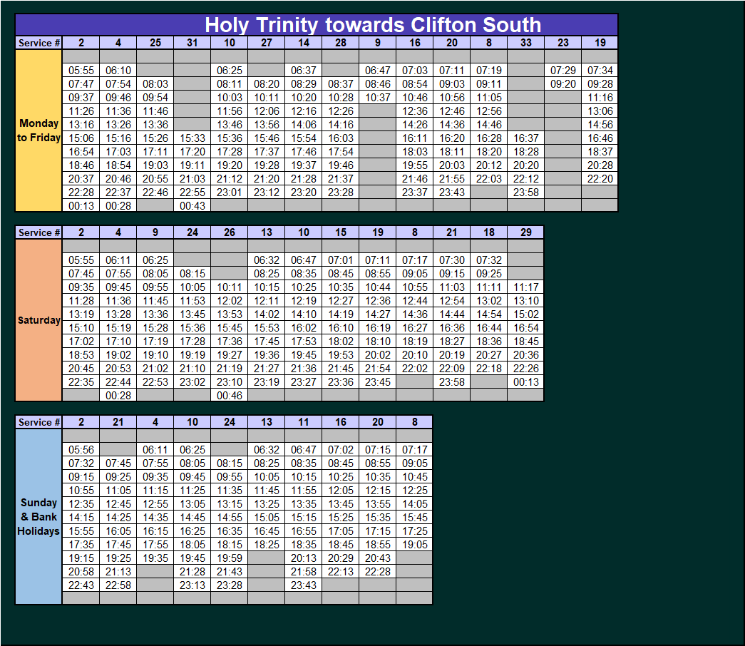Click the 00:43 Monday-Friday departure cell
The width and height of the screenshot is (745, 646).
click(192, 206)
